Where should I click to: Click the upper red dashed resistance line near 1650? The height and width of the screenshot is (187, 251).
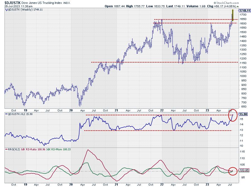(195, 19)
